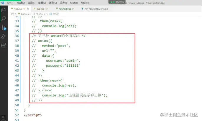Open the 文件(F) menu
The image size is (202, 121).
(x=11, y=3)
